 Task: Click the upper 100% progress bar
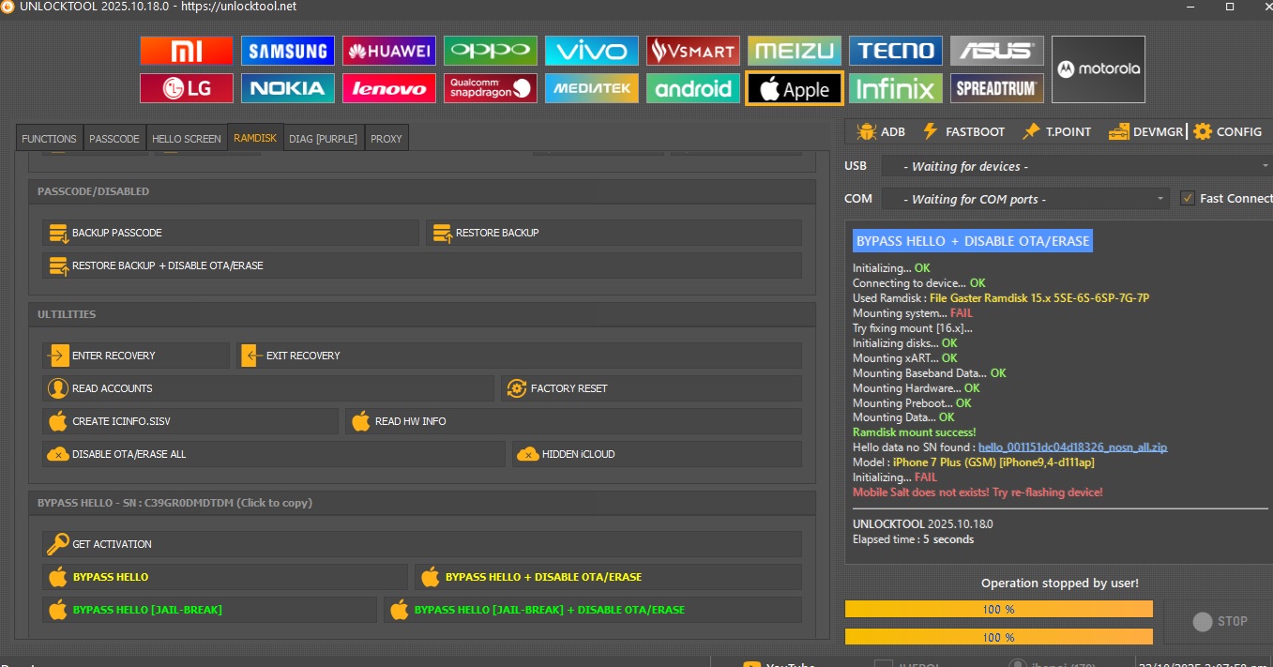(x=998, y=609)
